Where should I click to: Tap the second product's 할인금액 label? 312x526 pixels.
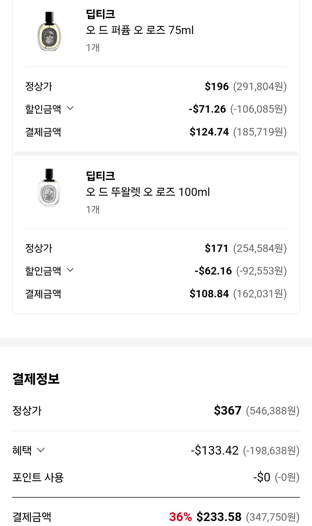coord(43,271)
